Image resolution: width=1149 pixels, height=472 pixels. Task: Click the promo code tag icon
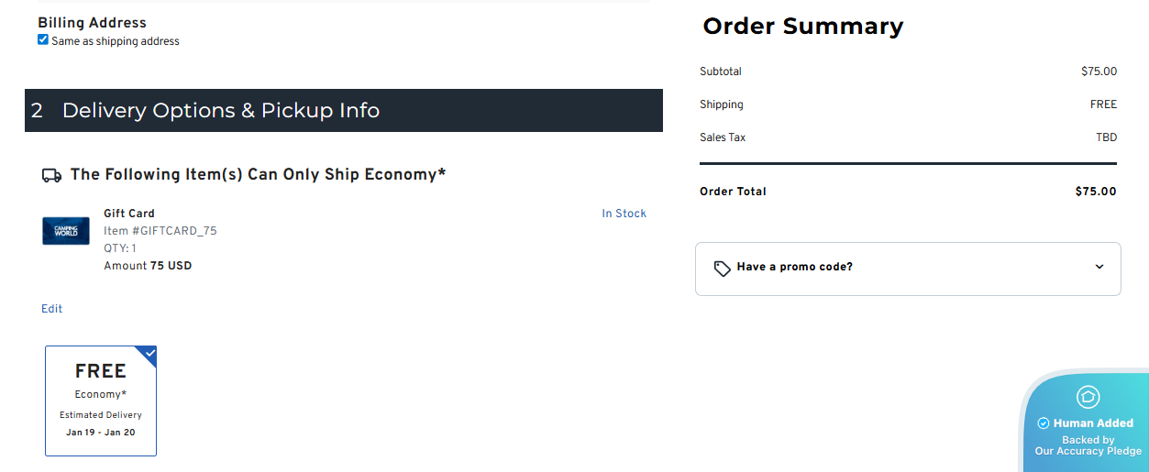[723, 269]
